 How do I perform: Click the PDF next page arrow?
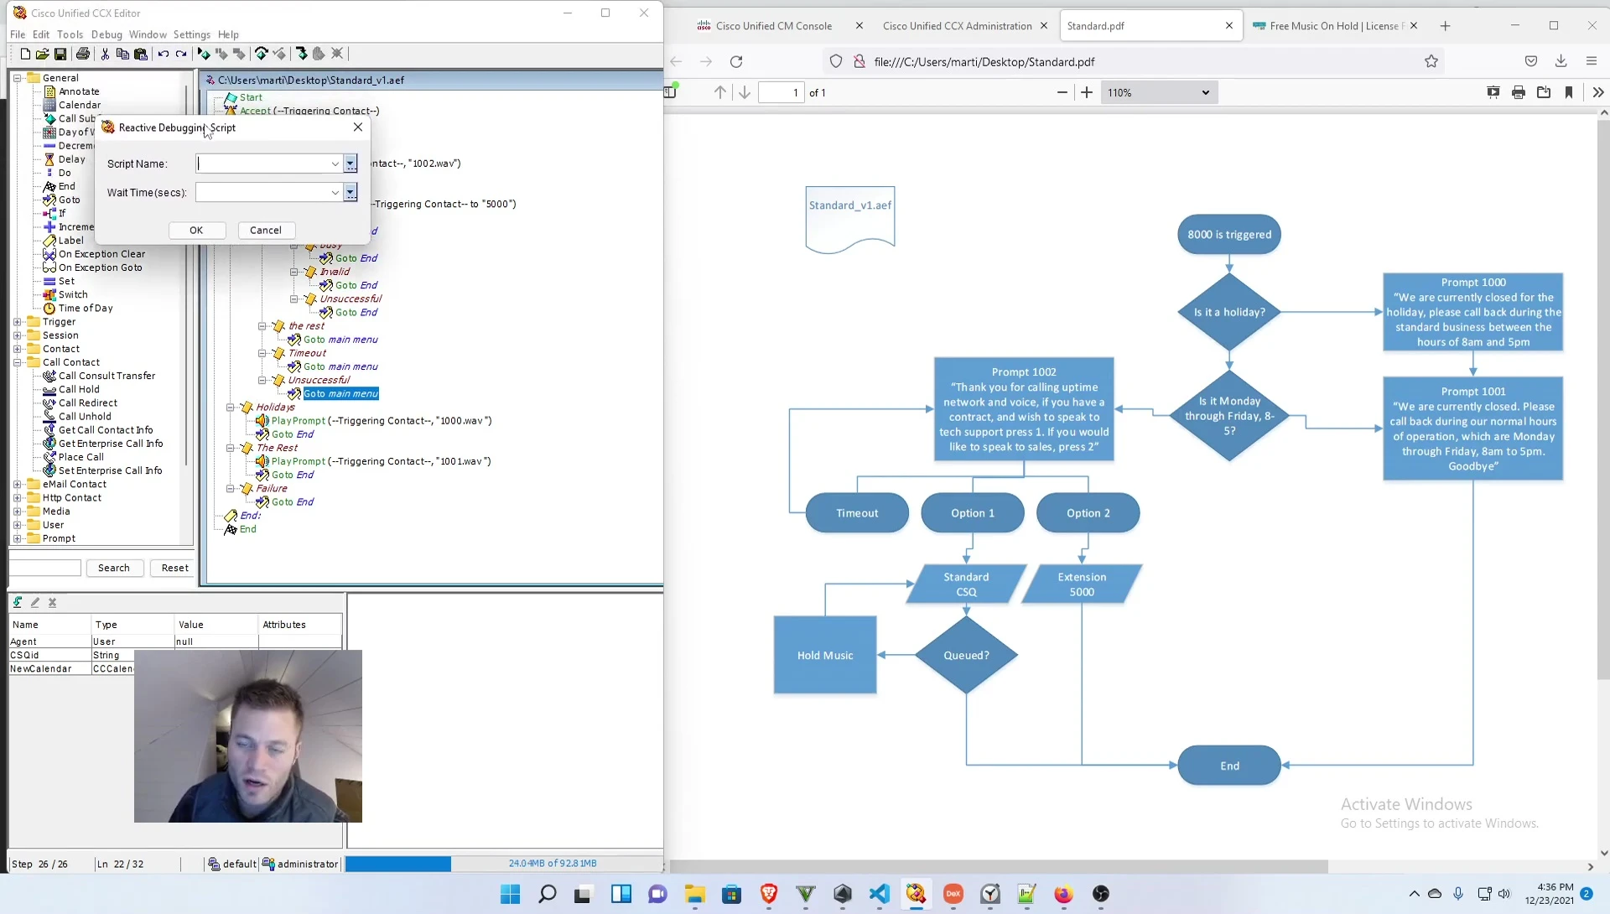click(745, 92)
